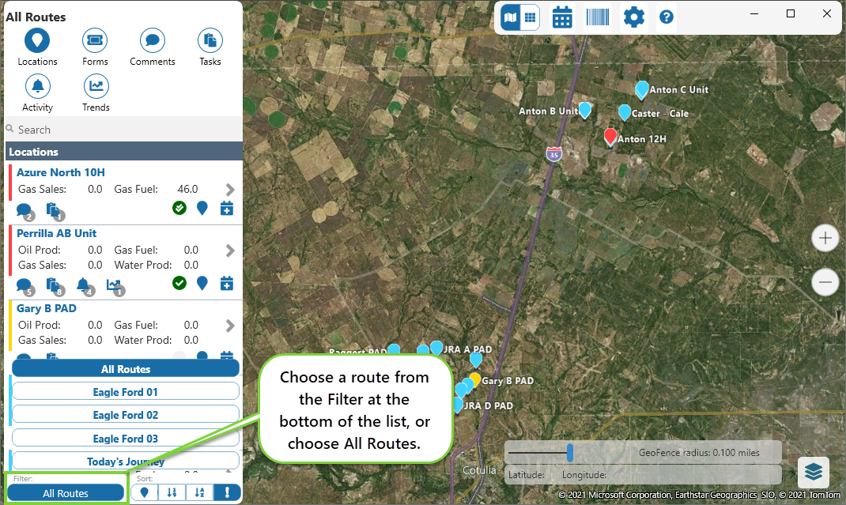Open tasks for Azure North 10H
The height and width of the screenshot is (505, 846).
55,211
